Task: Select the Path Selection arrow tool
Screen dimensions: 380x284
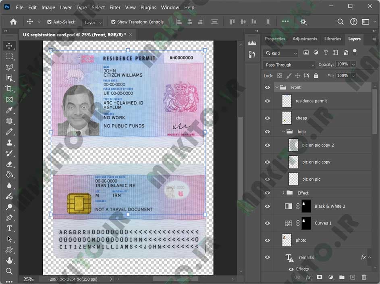Action: click(9, 239)
